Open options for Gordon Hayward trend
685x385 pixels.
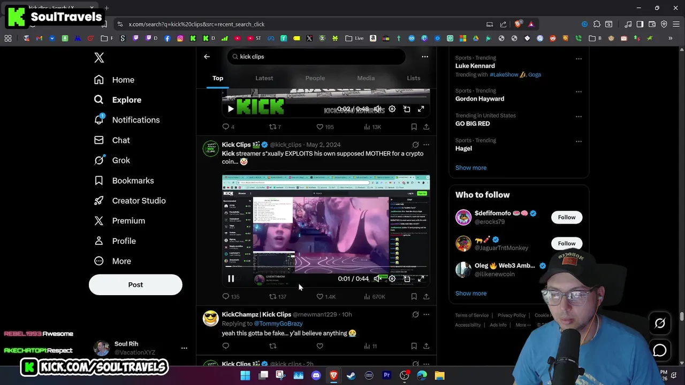point(579,91)
